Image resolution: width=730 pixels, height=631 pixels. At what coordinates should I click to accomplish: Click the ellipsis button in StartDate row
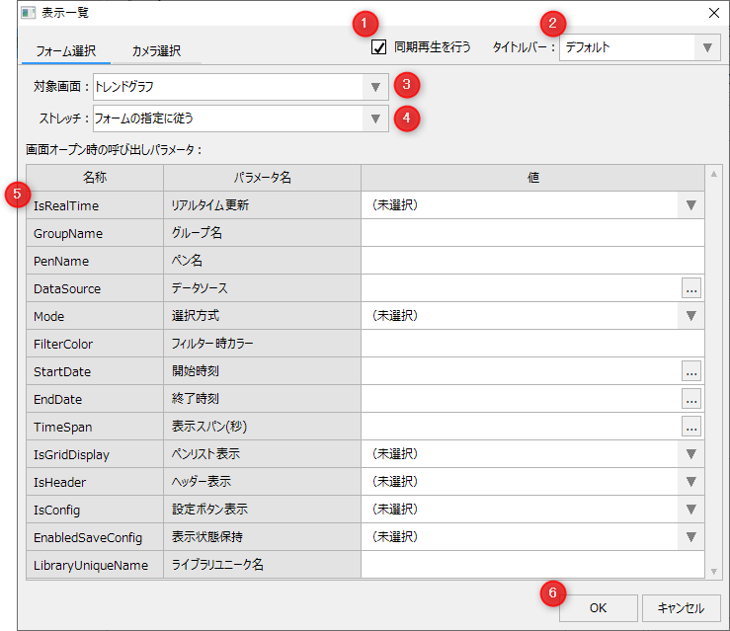691,371
